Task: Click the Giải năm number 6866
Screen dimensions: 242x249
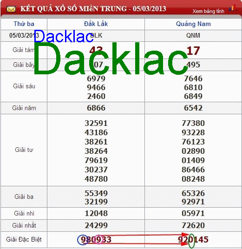Action: click(96, 108)
